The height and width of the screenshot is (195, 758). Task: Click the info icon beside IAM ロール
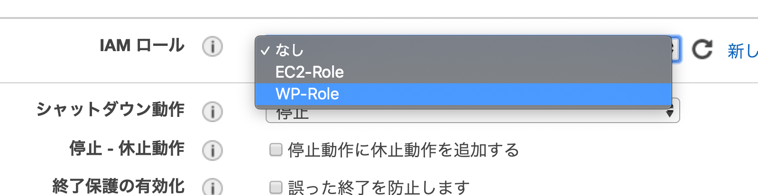point(212,47)
